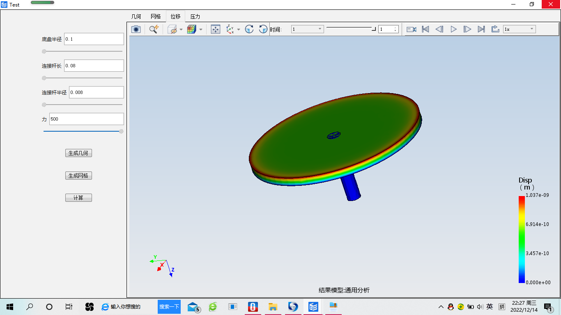Click the 英 input language indicator

point(490,306)
